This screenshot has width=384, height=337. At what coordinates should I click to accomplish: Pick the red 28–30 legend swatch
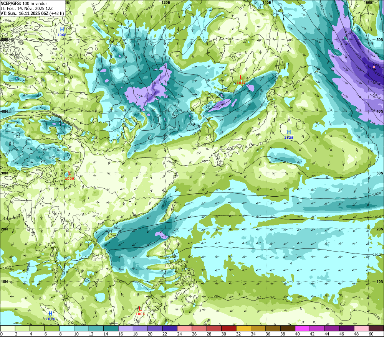pos(214,328)
